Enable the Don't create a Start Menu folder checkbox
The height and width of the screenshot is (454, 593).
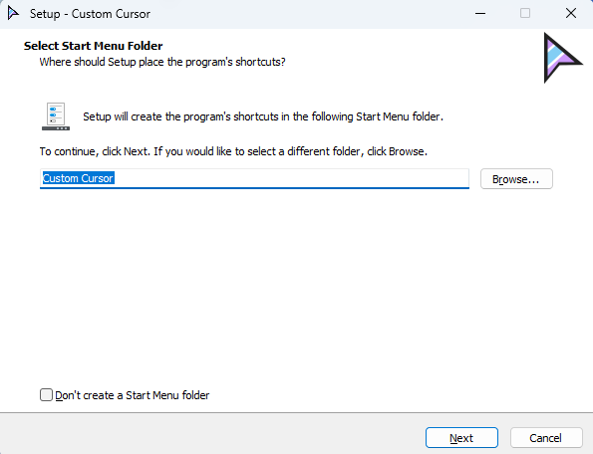point(46,395)
